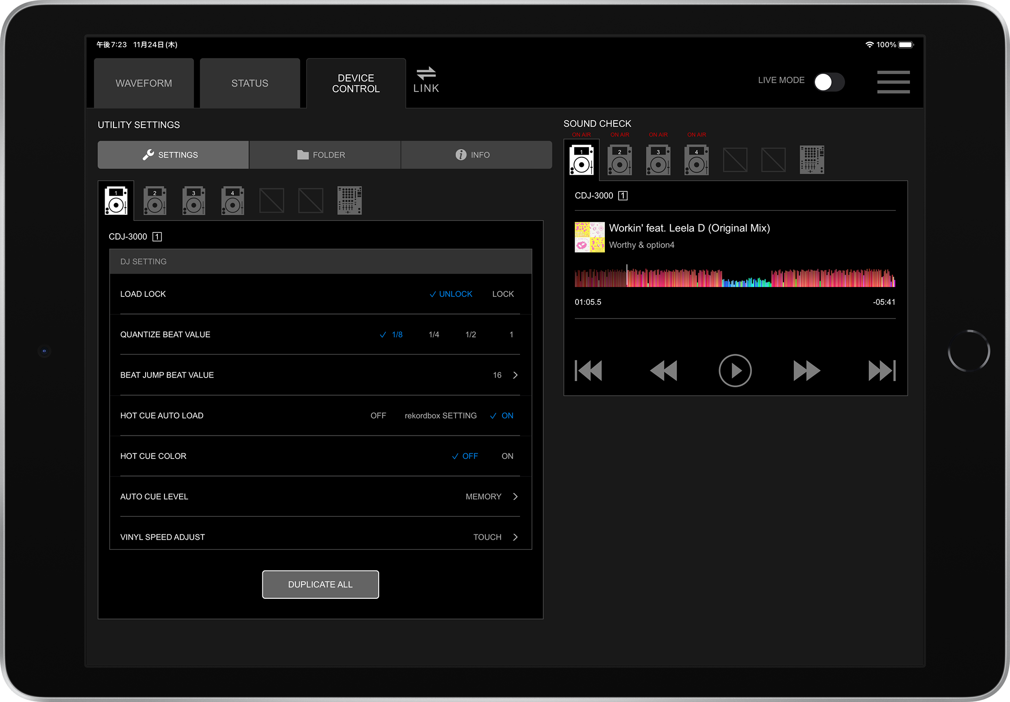The width and height of the screenshot is (1010, 702).
Task: Expand Beat Jump Beat Value options
Action: [x=515, y=375]
